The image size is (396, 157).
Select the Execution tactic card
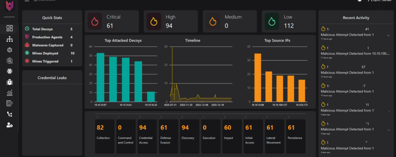point(211,136)
